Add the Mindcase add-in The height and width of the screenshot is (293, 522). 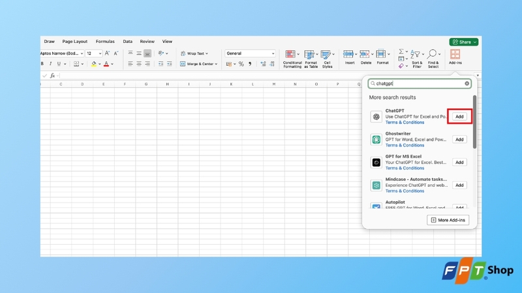[x=459, y=186]
